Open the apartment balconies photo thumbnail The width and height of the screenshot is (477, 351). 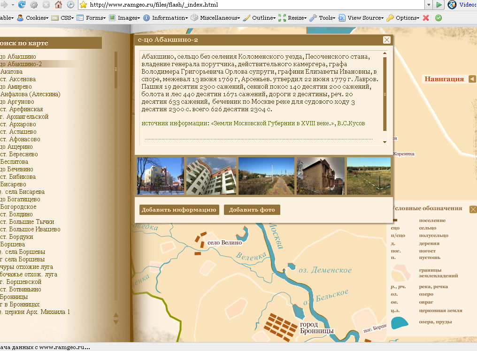[x=211, y=176]
